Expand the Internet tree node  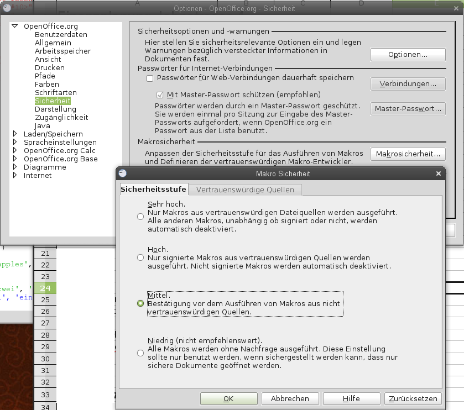(15, 175)
